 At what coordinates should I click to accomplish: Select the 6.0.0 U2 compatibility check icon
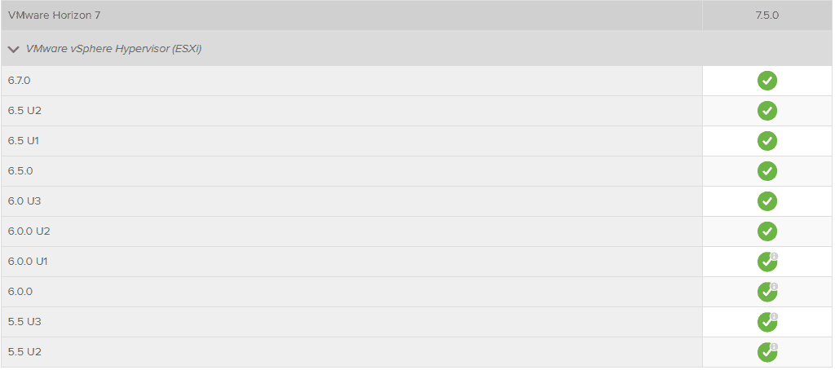[x=767, y=231]
